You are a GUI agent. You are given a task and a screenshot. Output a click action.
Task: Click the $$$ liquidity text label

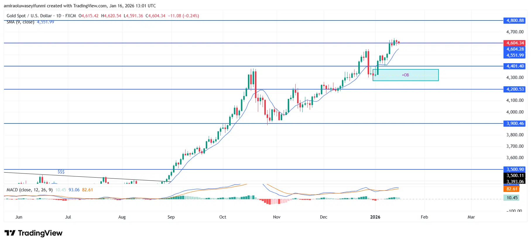point(61,172)
